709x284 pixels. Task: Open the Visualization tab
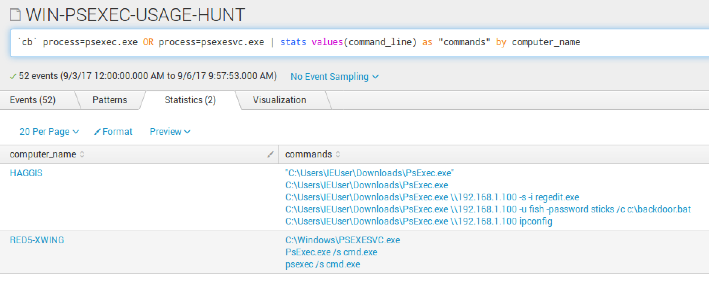[279, 100]
